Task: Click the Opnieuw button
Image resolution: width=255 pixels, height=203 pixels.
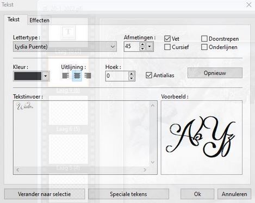Action: click(x=215, y=73)
